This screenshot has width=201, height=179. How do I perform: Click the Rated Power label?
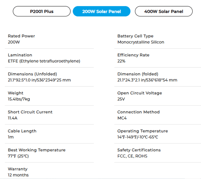click(21, 36)
